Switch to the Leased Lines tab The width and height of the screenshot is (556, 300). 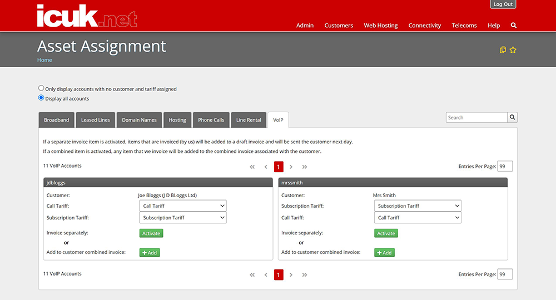(96, 120)
